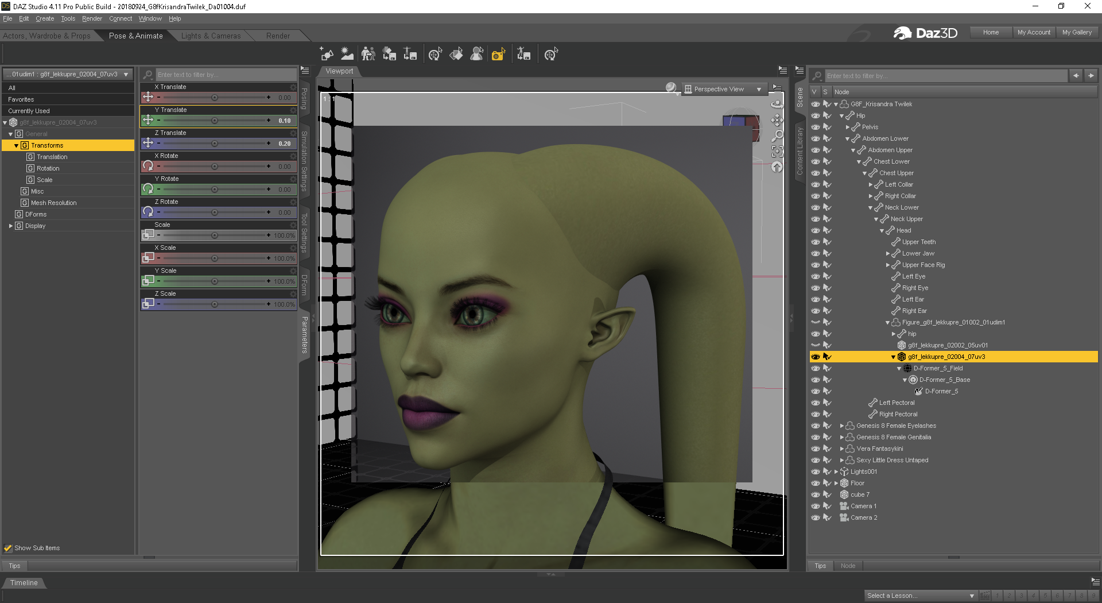Select Currently Used in Parameters list
Screen dimensions: 1102x603
point(68,111)
